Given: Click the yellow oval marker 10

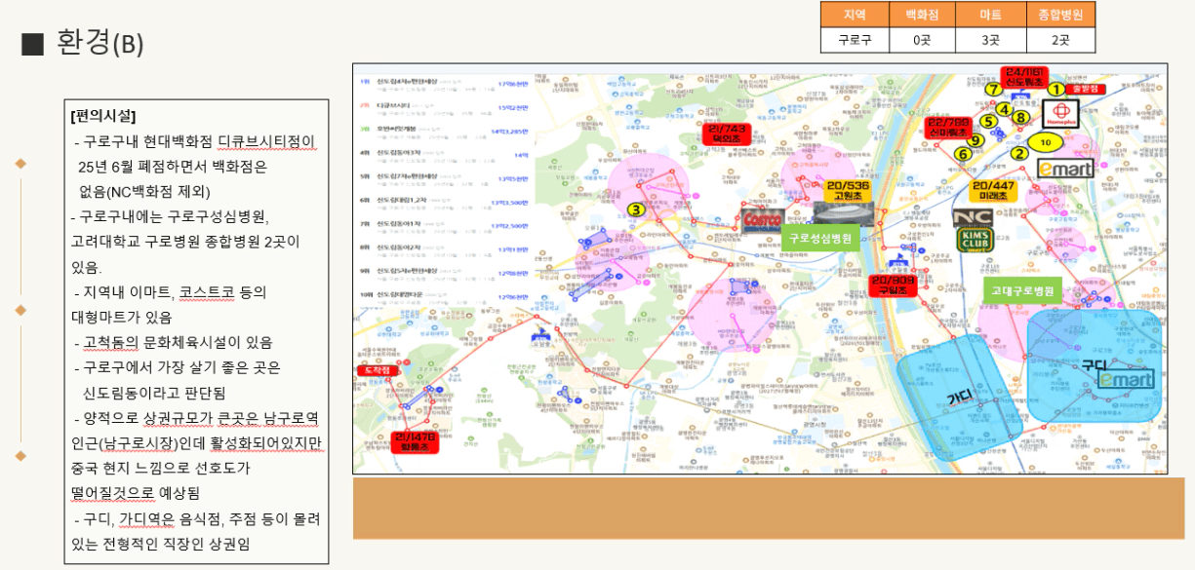Looking at the screenshot, I should click(1047, 141).
